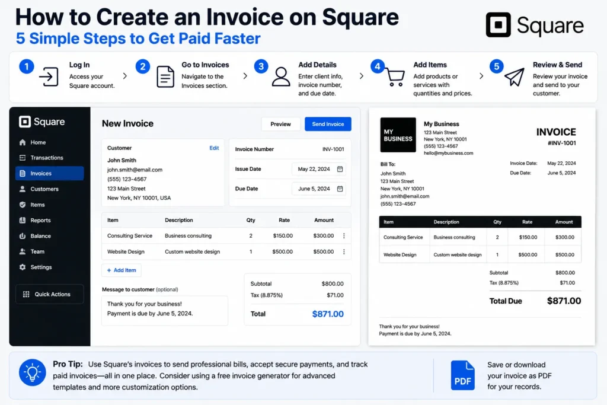Click chevron arrow after Add Details step

click(361, 76)
